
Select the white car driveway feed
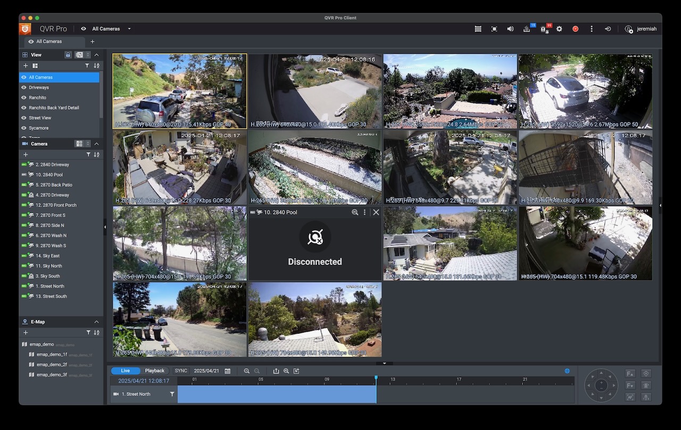point(585,91)
